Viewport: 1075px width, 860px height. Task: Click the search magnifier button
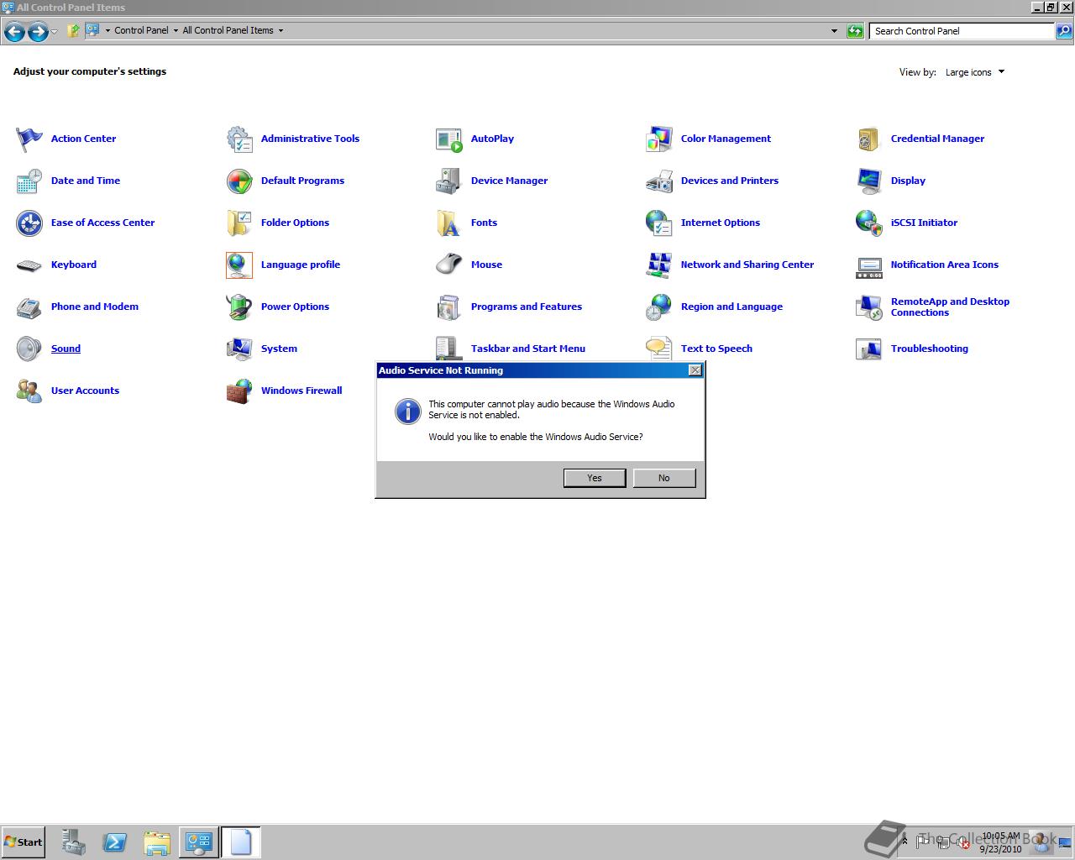tap(1064, 31)
